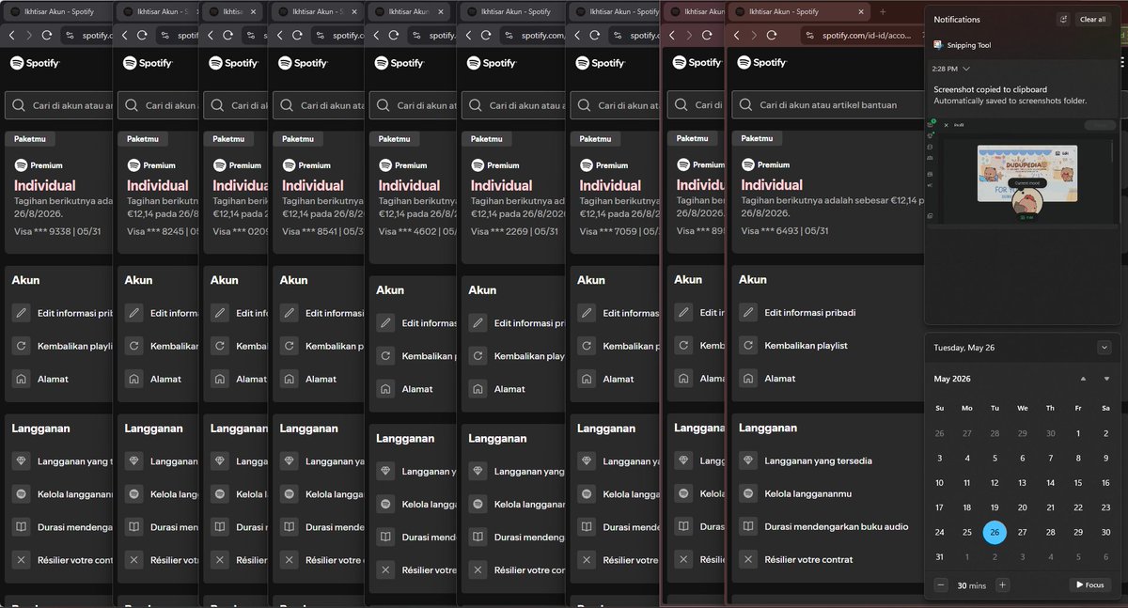1128x608 pixels.
Task: Click Paketmu tab in Visa 4602 window
Action: pyautogui.click(x=394, y=138)
